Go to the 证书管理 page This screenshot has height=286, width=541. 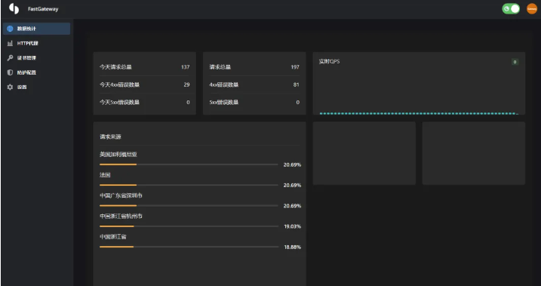click(x=36, y=58)
